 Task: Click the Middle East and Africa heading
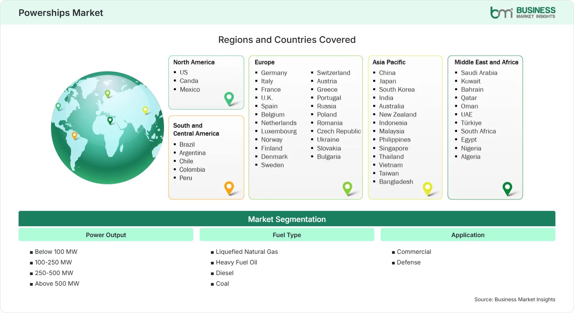[x=486, y=62]
